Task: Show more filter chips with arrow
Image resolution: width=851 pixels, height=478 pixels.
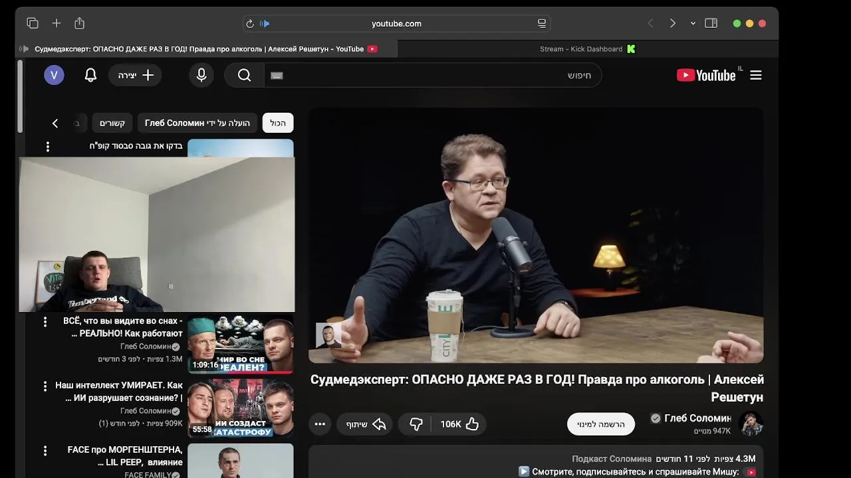Action: point(55,123)
